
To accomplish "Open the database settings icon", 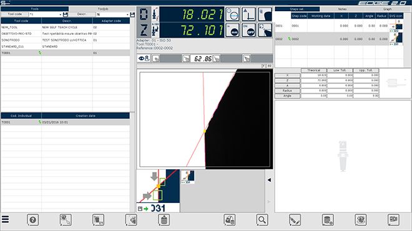I will (x=328, y=220).
